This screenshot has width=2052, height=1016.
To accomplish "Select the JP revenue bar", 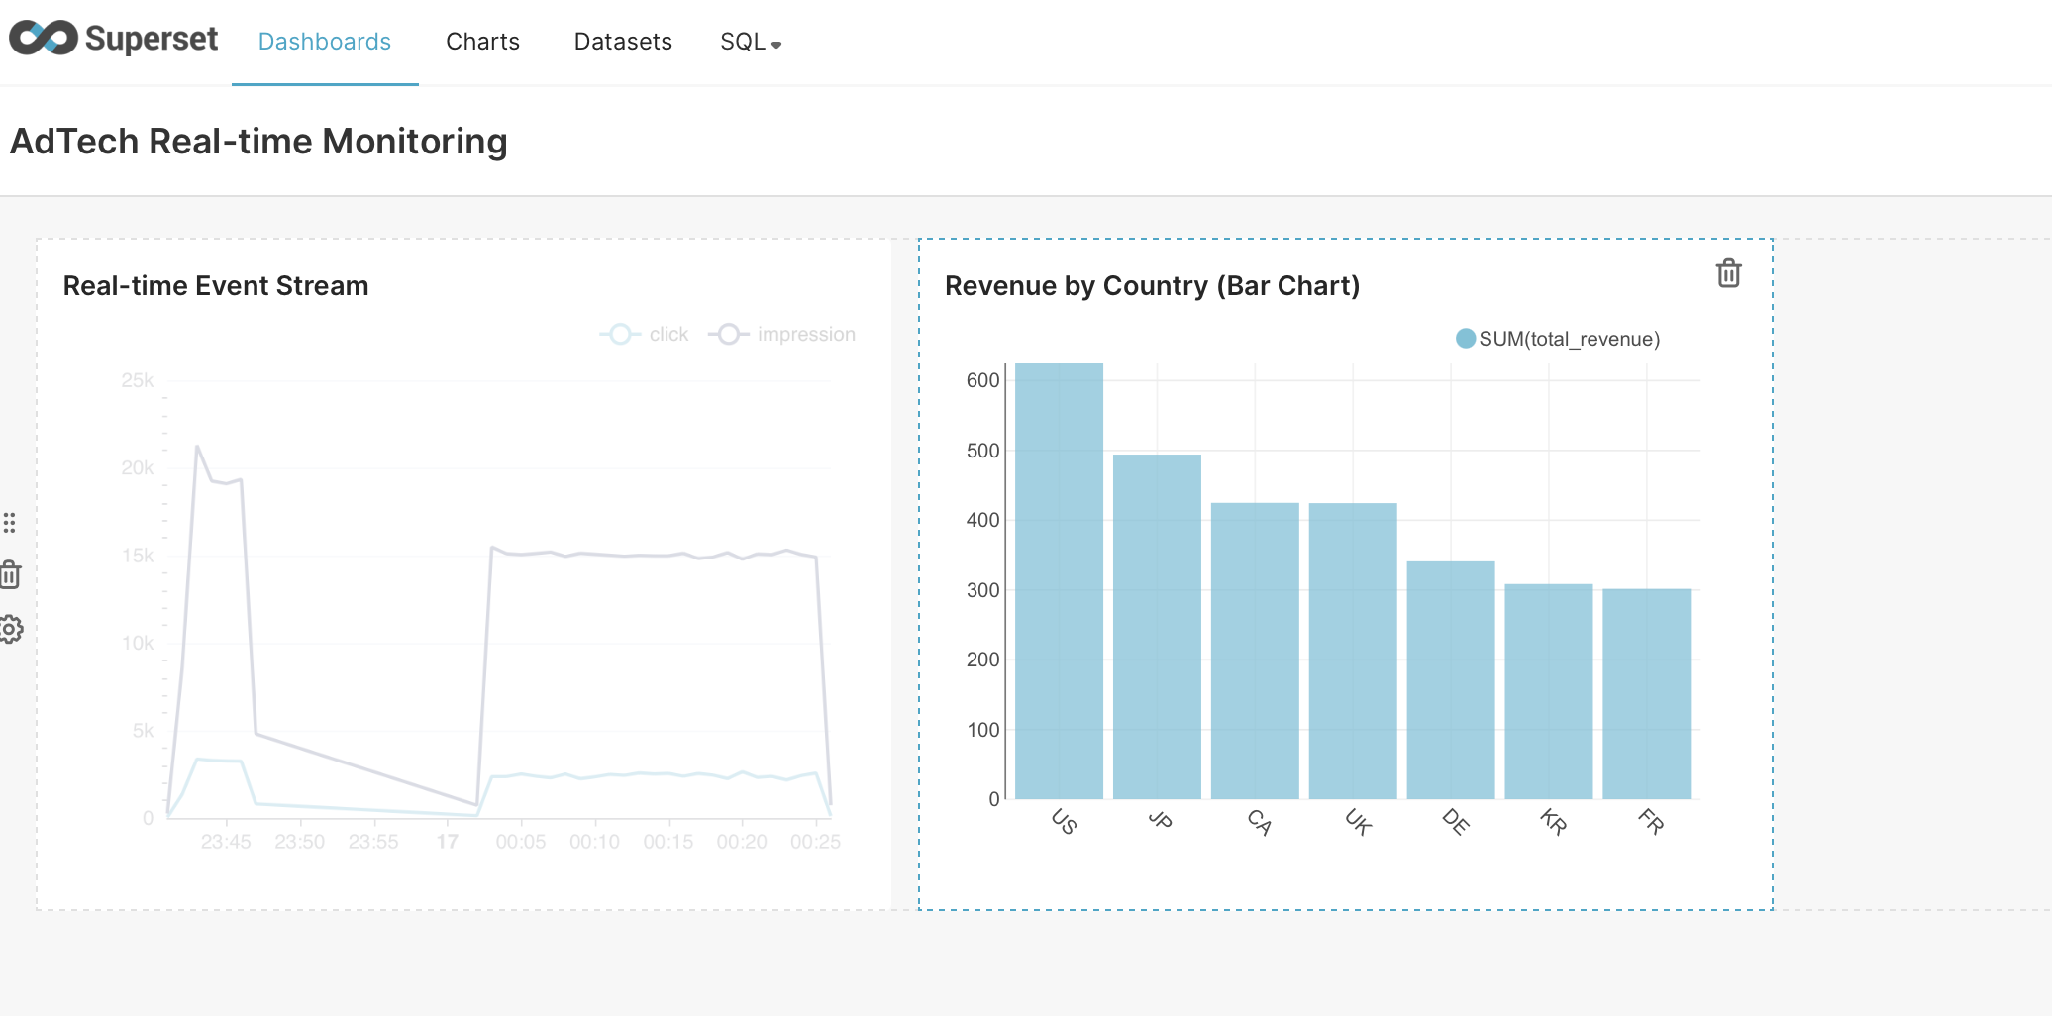I will click(x=1157, y=627).
